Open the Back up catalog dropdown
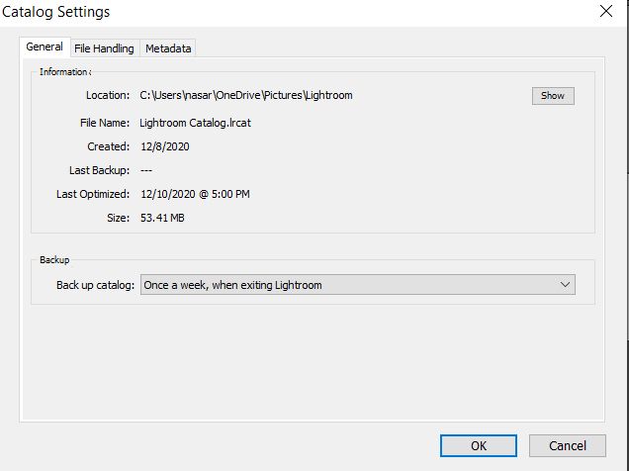629x471 pixels. click(x=357, y=285)
